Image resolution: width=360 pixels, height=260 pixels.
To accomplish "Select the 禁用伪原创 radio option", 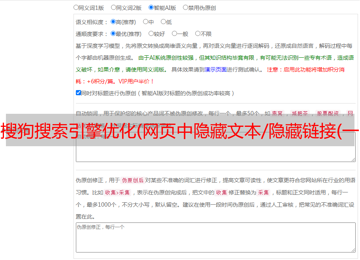I will 185,8.
